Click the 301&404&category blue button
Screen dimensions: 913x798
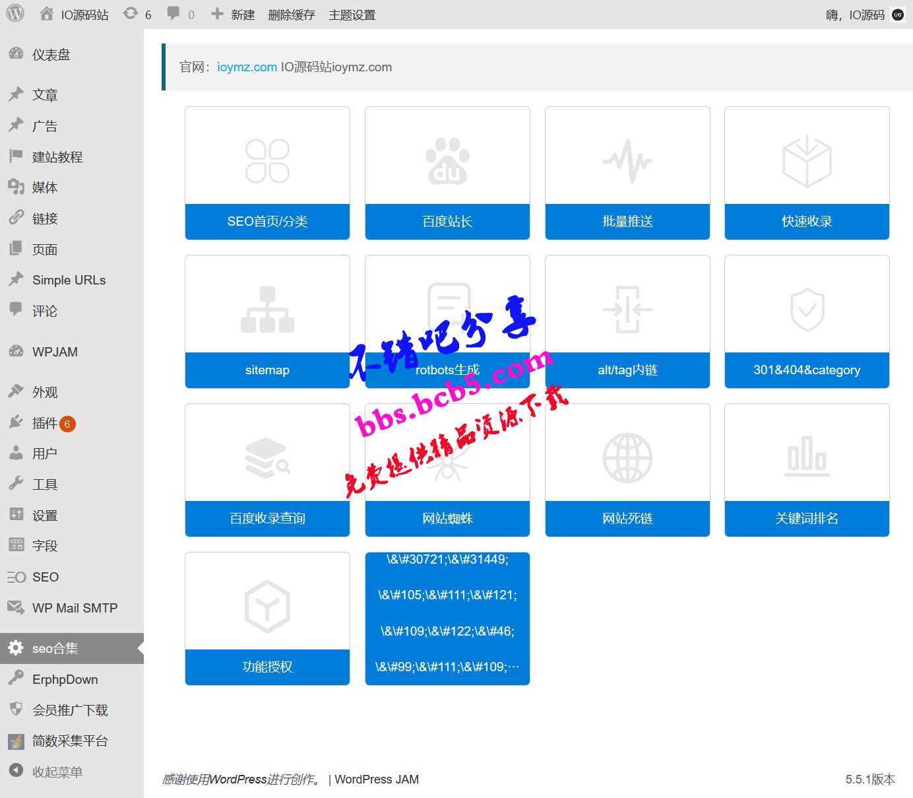(x=807, y=370)
